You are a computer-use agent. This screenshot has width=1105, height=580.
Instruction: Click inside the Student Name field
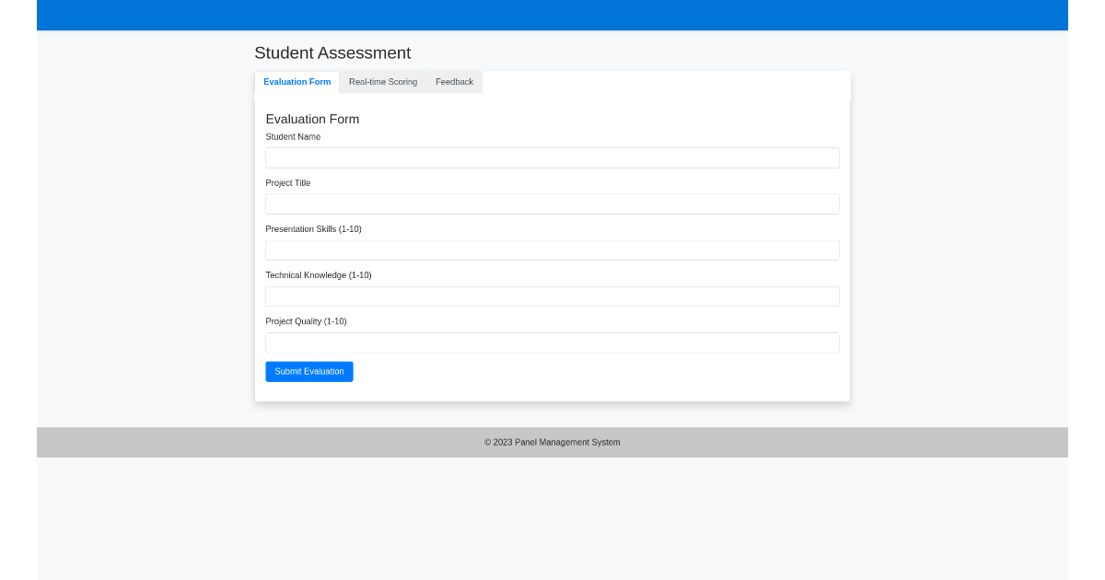pyautogui.click(x=552, y=157)
